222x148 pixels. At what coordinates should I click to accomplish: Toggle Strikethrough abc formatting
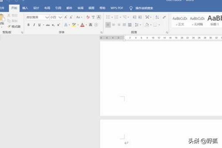coord(48,25)
